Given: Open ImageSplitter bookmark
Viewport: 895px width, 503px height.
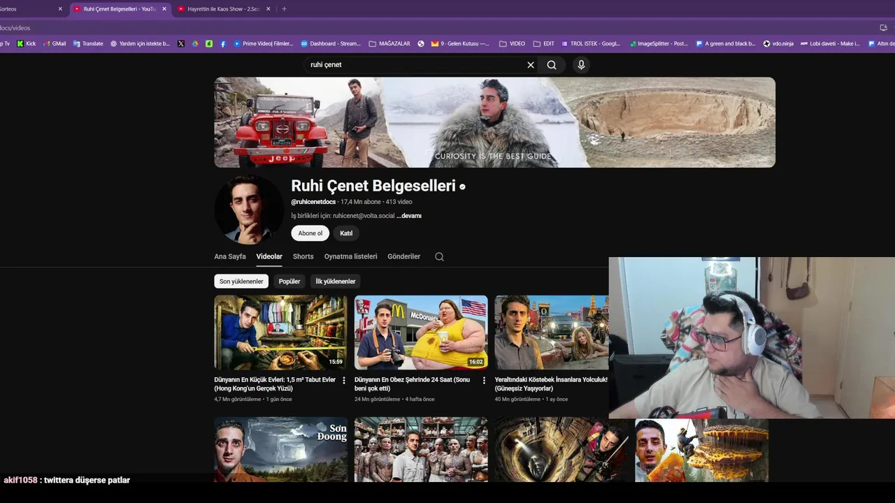Looking at the screenshot, I should pyautogui.click(x=659, y=43).
